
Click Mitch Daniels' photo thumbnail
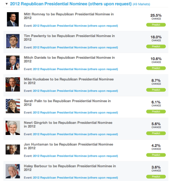(x=13, y=63)
